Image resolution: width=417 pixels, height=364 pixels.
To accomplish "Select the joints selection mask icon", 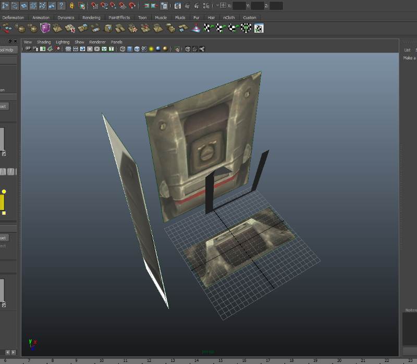I will click(5, 6).
